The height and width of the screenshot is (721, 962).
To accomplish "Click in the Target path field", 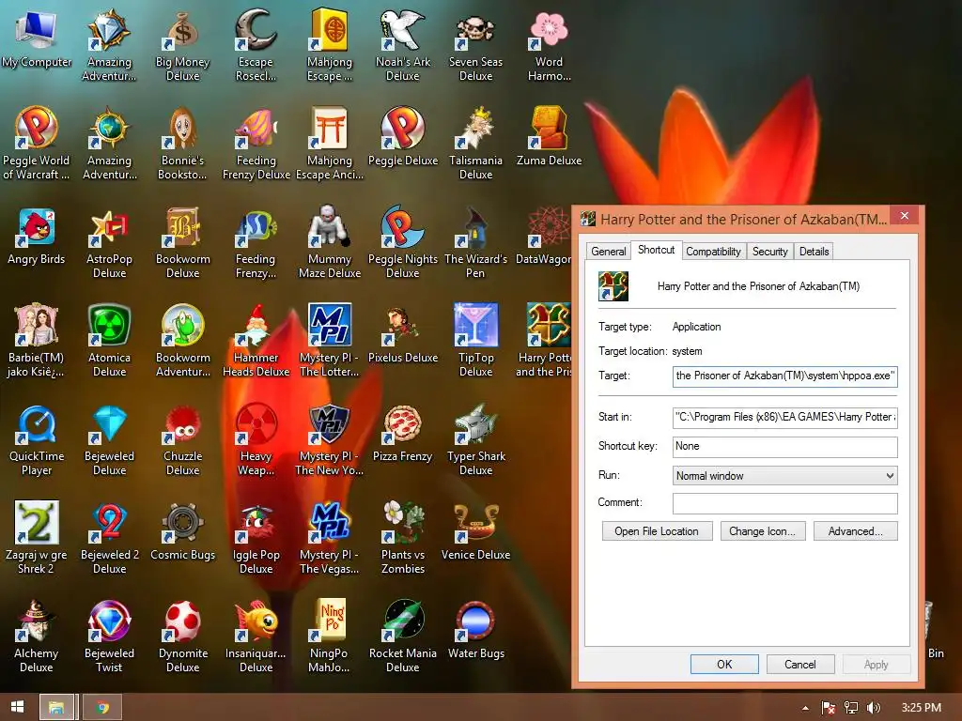I will [x=784, y=376].
